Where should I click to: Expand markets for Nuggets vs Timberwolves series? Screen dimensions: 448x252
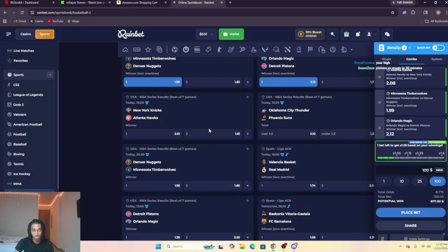247,185
